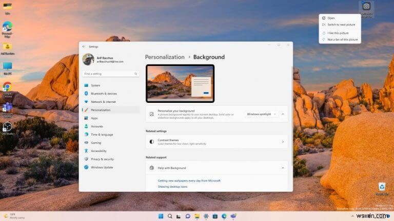Click the Settings gear on the taskbar

206,216
